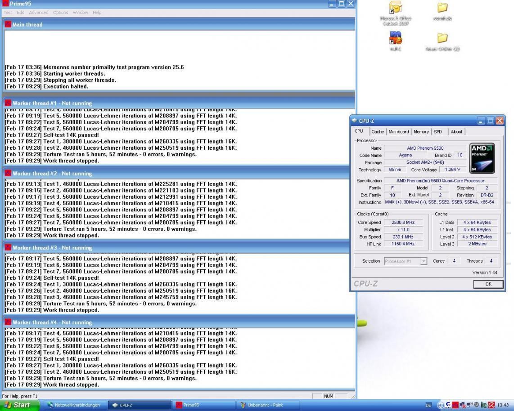Select the CPU tab in CPU-Z
This screenshot has width=514, height=411.
click(x=359, y=131)
